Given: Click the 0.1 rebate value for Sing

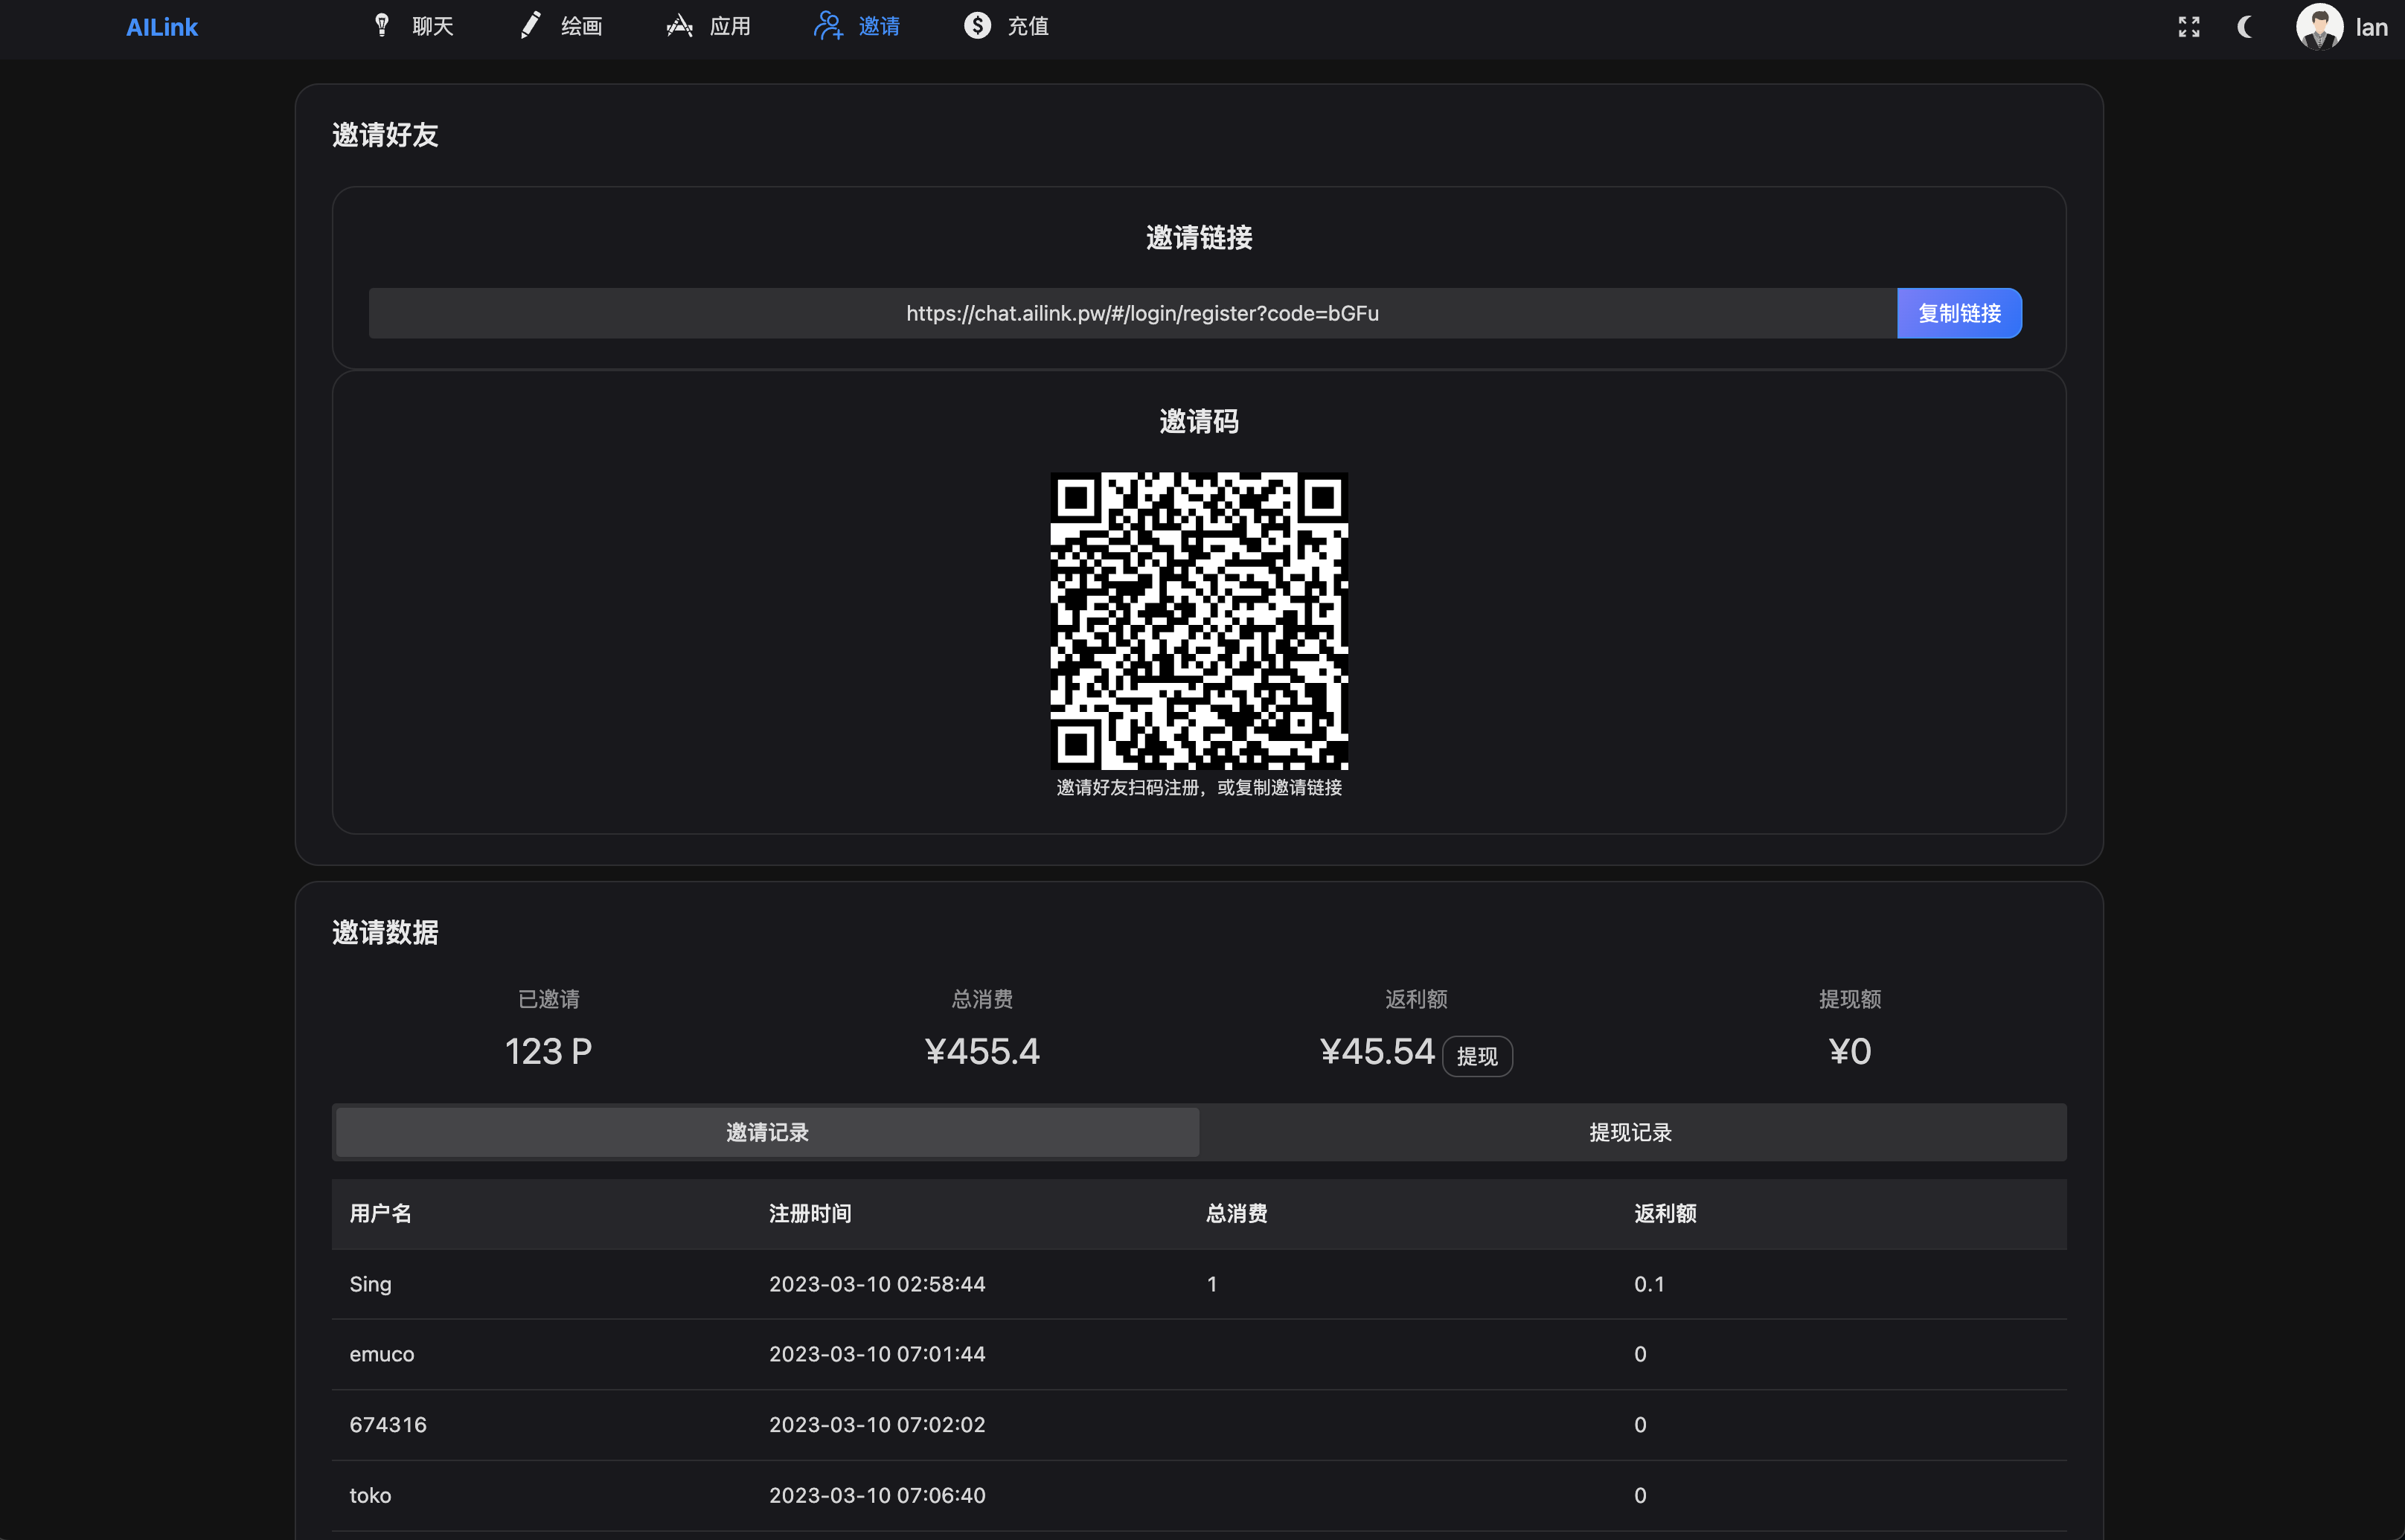Looking at the screenshot, I should point(1649,1284).
